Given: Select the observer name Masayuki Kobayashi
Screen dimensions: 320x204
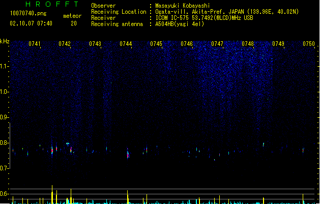Looking at the screenshot, I should [x=183, y=6].
